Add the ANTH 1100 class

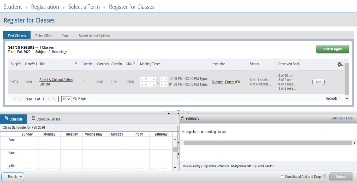[x=318, y=82]
